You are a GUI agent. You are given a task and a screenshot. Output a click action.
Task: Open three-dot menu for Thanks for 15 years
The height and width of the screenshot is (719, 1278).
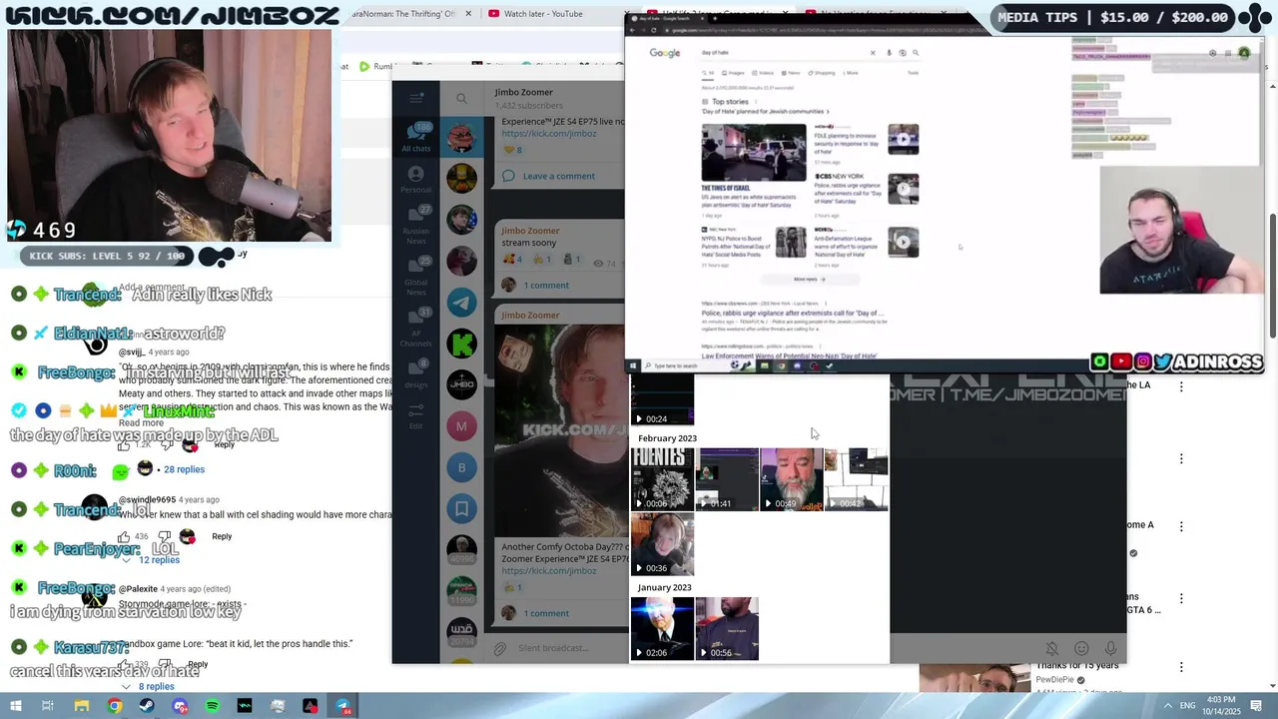tap(1181, 667)
